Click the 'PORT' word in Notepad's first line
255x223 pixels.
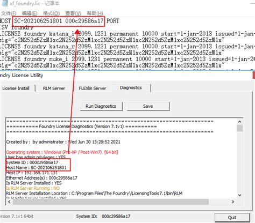[x=113, y=21]
